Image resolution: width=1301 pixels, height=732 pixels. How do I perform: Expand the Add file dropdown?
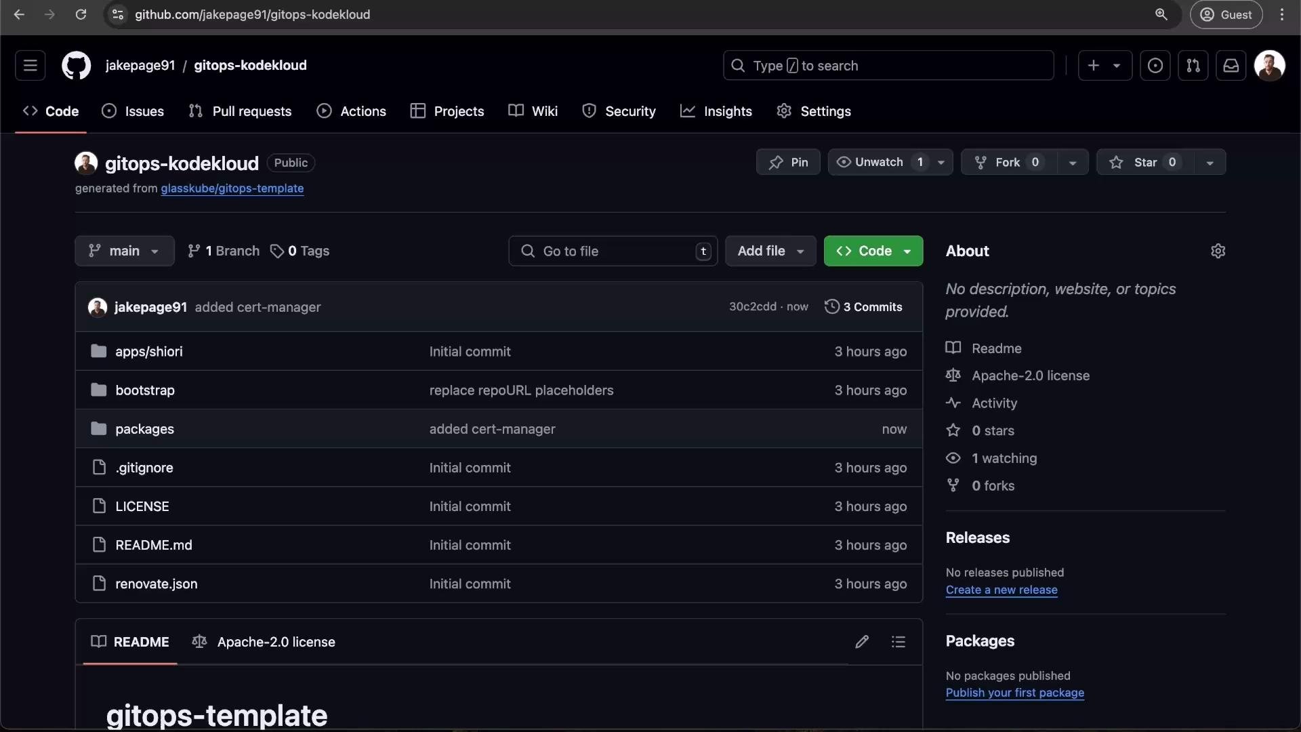coord(771,251)
